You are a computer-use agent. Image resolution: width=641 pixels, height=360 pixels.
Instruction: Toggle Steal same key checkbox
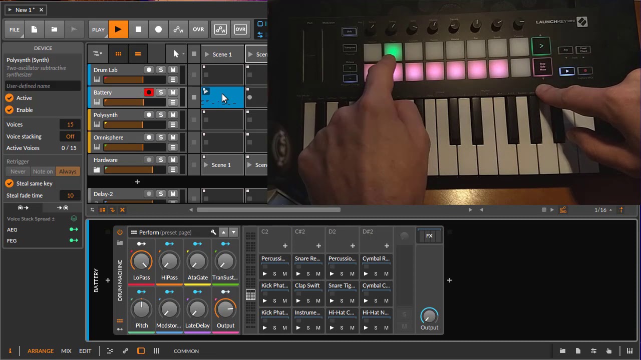(x=10, y=183)
